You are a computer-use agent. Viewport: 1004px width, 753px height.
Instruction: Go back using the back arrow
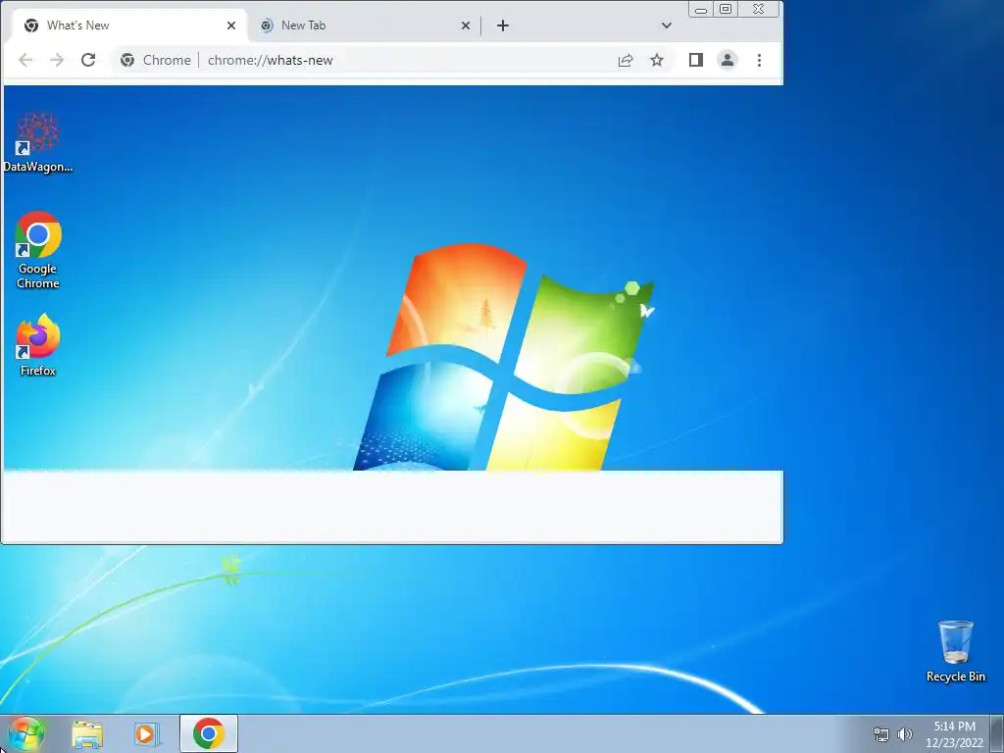tap(25, 60)
